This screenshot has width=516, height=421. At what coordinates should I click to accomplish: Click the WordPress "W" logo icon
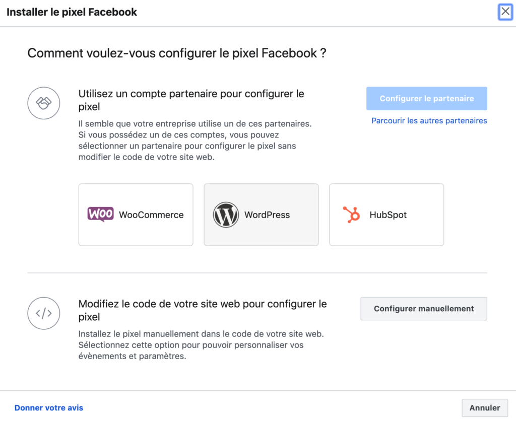click(x=225, y=215)
